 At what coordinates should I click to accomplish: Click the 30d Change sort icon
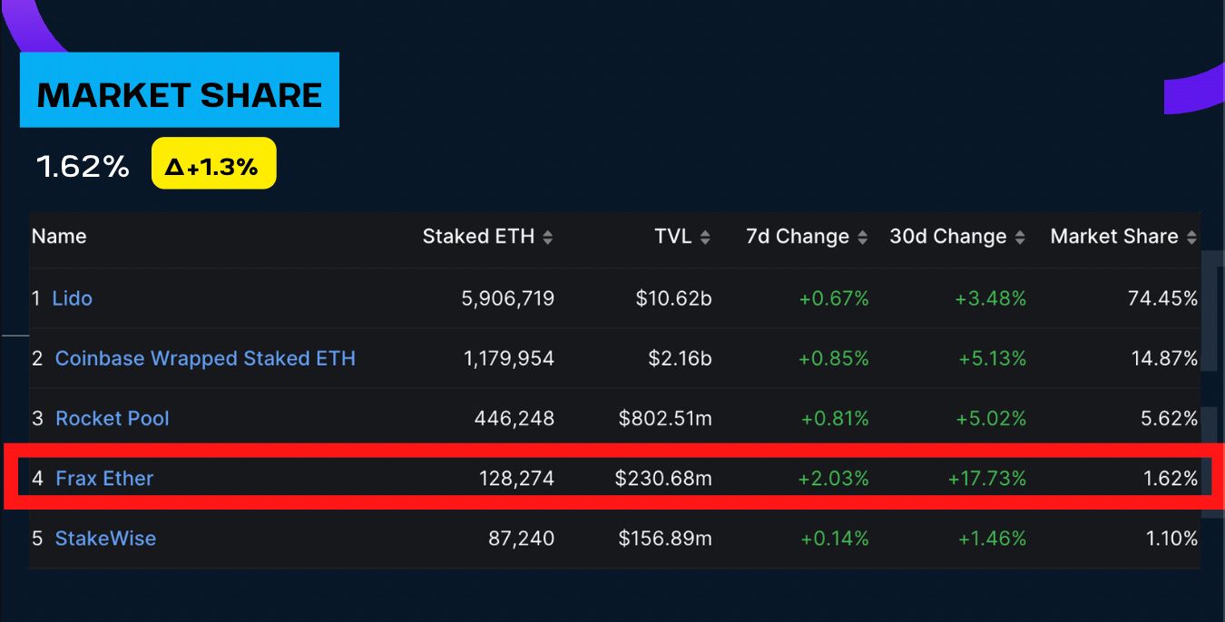1020,238
